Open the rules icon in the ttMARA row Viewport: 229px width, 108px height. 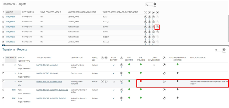(x=145, y=32)
